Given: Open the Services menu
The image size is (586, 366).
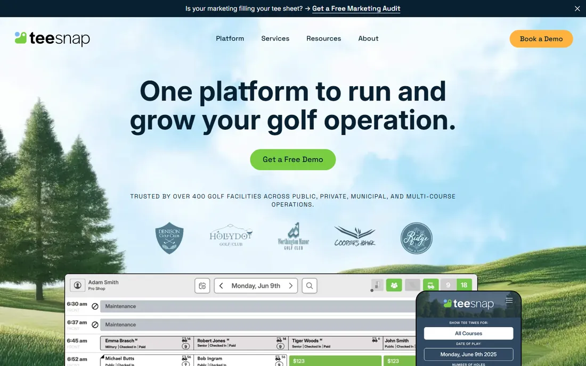Looking at the screenshot, I should tap(275, 38).
